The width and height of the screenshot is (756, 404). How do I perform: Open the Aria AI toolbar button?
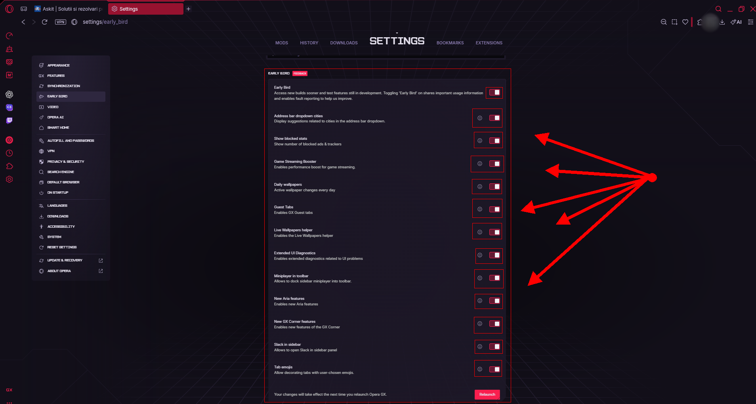click(x=736, y=22)
